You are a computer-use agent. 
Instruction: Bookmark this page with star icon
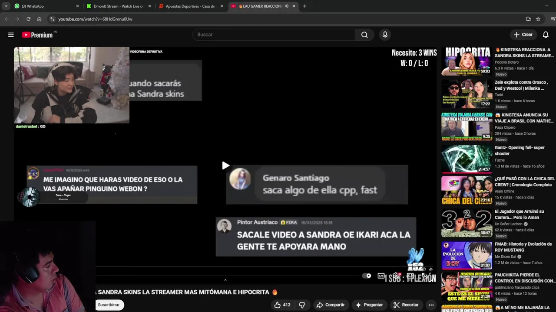[538, 19]
